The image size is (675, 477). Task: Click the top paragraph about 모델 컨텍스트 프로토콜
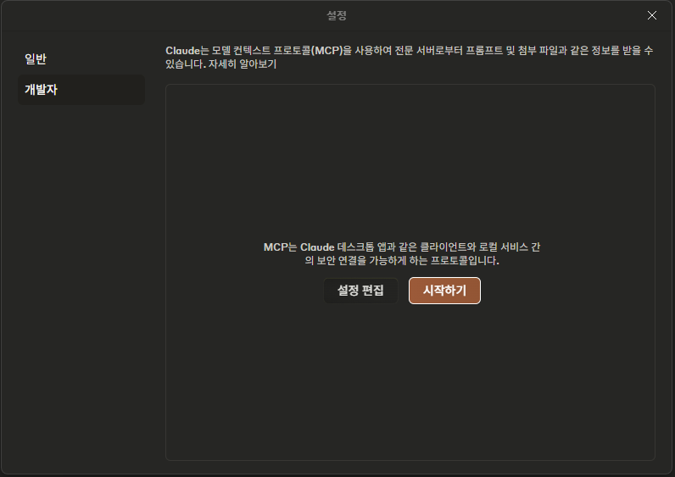coord(410,58)
